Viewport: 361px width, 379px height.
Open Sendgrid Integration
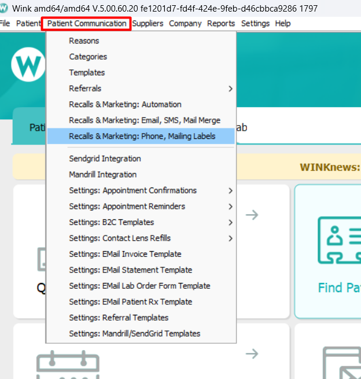(141, 159)
